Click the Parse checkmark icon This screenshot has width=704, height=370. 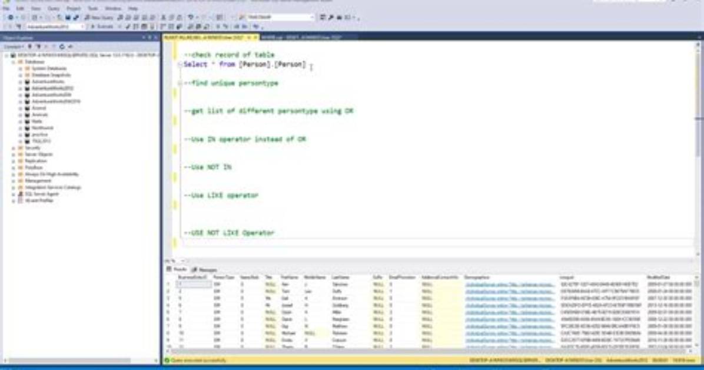[x=128, y=27]
